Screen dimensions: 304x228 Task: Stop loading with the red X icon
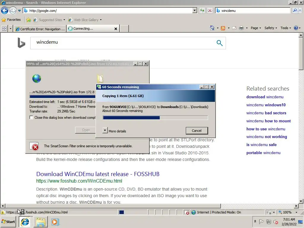point(210,10)
